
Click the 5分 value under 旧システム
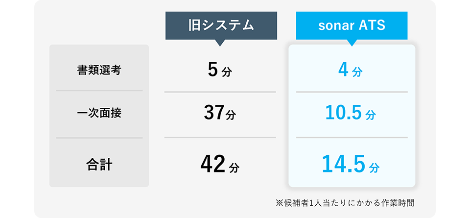(220, 71)
